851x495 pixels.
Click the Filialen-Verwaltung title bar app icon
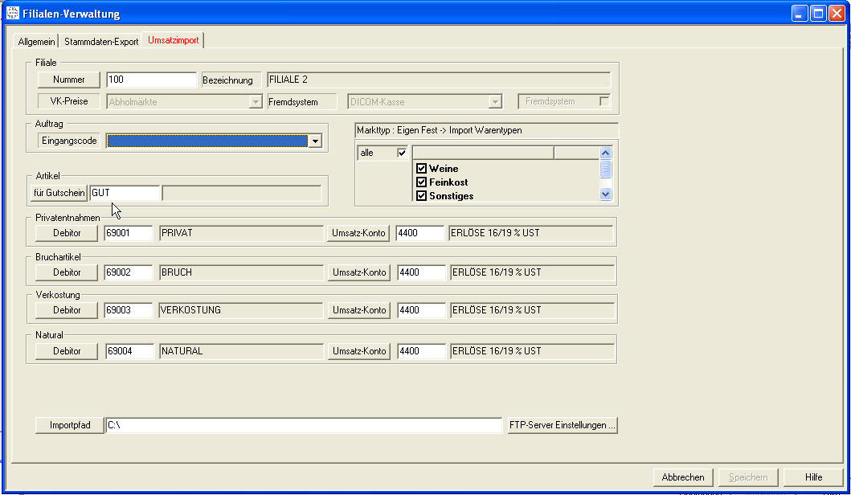pos(12,14)
